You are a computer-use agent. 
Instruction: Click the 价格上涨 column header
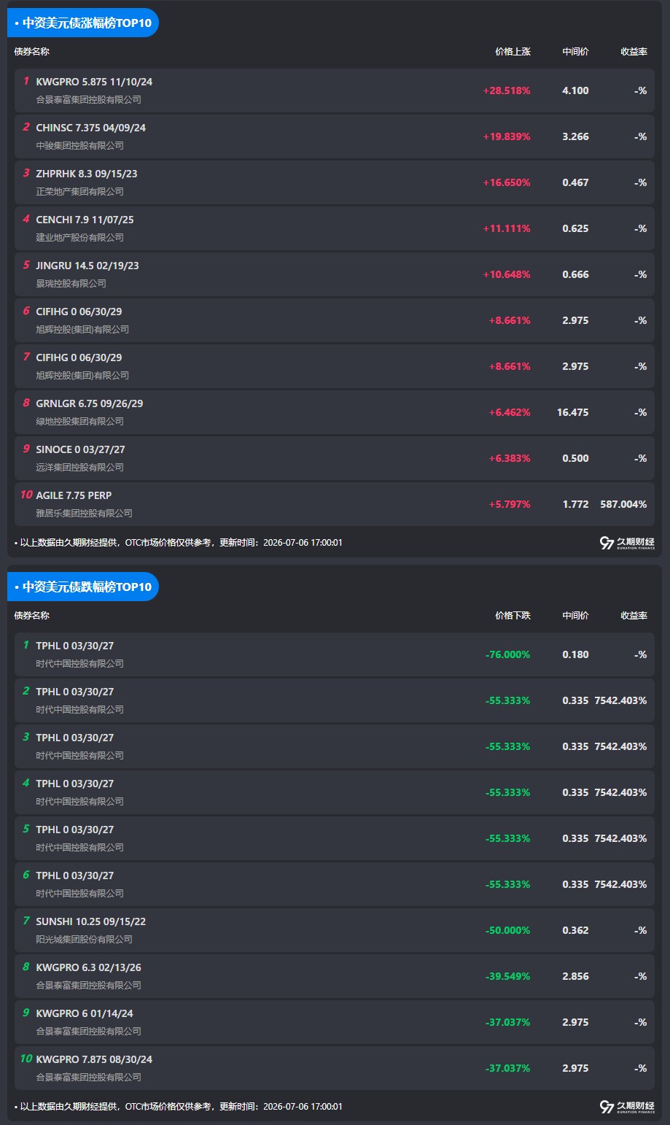(513, 52)
